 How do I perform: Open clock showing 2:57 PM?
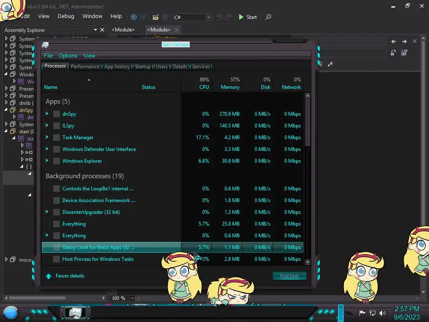pos(406,313)
